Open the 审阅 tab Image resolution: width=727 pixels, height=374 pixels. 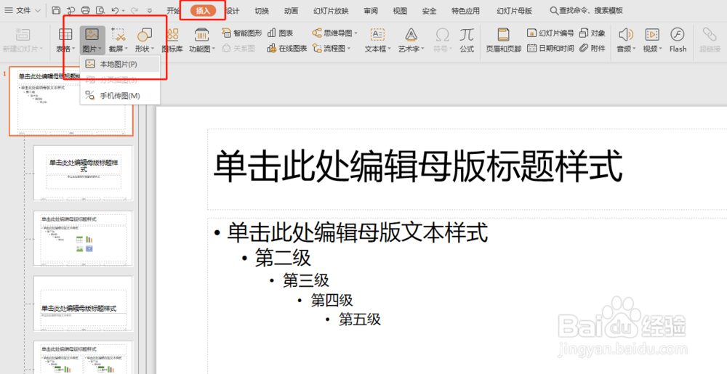[371, 11]
